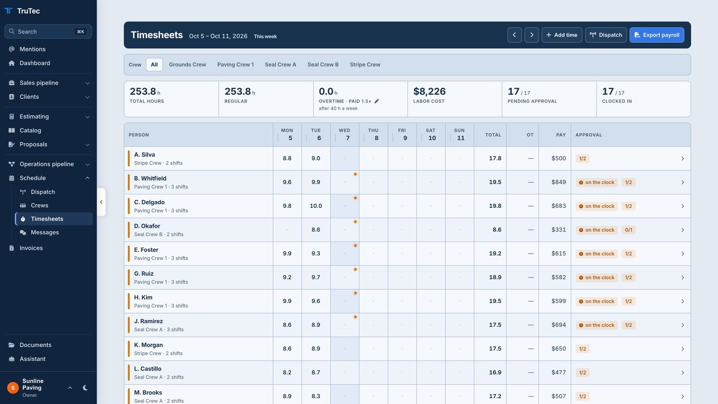Image resolution: width=718 pixels, height=404 pixels.
Task: Open J. Ramirez row name
Action: pyautogui.click(x=149, y=321)
